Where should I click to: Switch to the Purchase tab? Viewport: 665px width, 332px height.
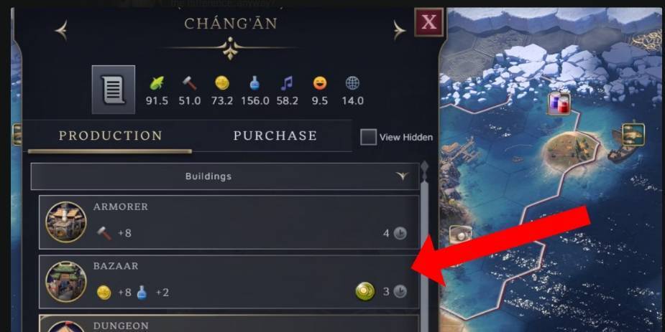click(275, 136)
